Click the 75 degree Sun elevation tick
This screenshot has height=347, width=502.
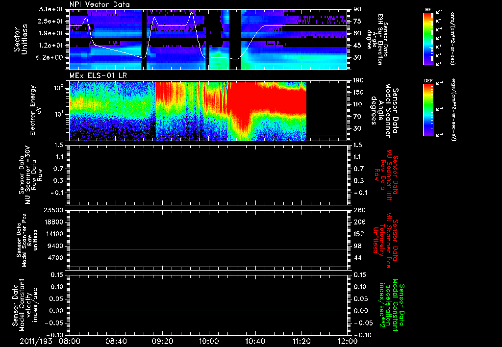[x=357, y=21]
